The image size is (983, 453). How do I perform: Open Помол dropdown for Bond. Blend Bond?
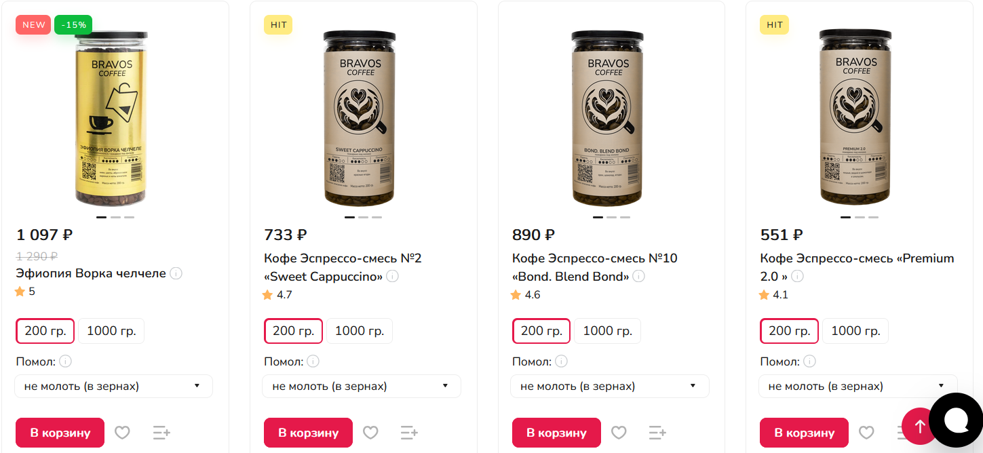pos(610,387)
